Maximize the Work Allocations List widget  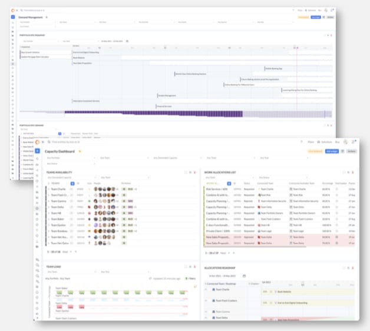point(344,173)
